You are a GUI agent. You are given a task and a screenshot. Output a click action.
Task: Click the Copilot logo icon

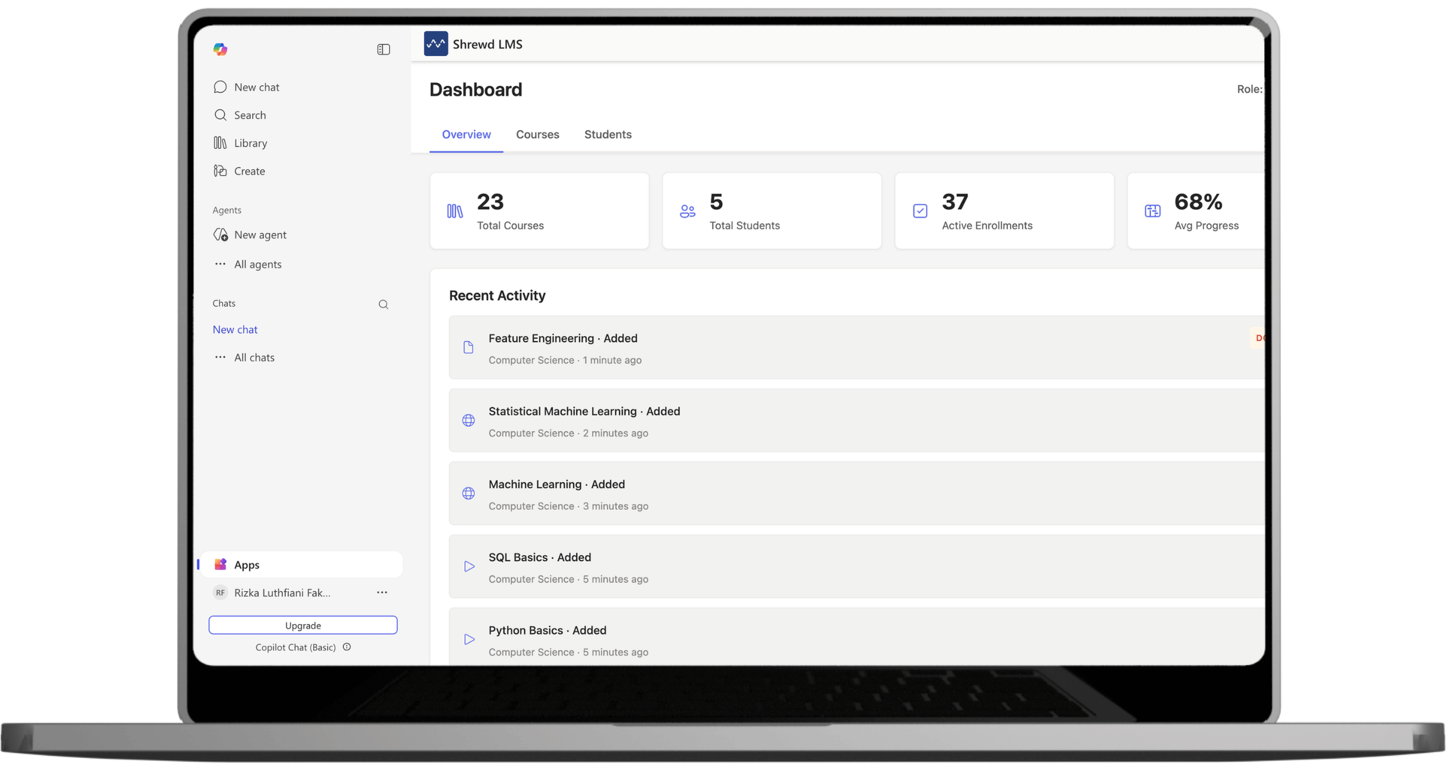[x=221, y=50]
